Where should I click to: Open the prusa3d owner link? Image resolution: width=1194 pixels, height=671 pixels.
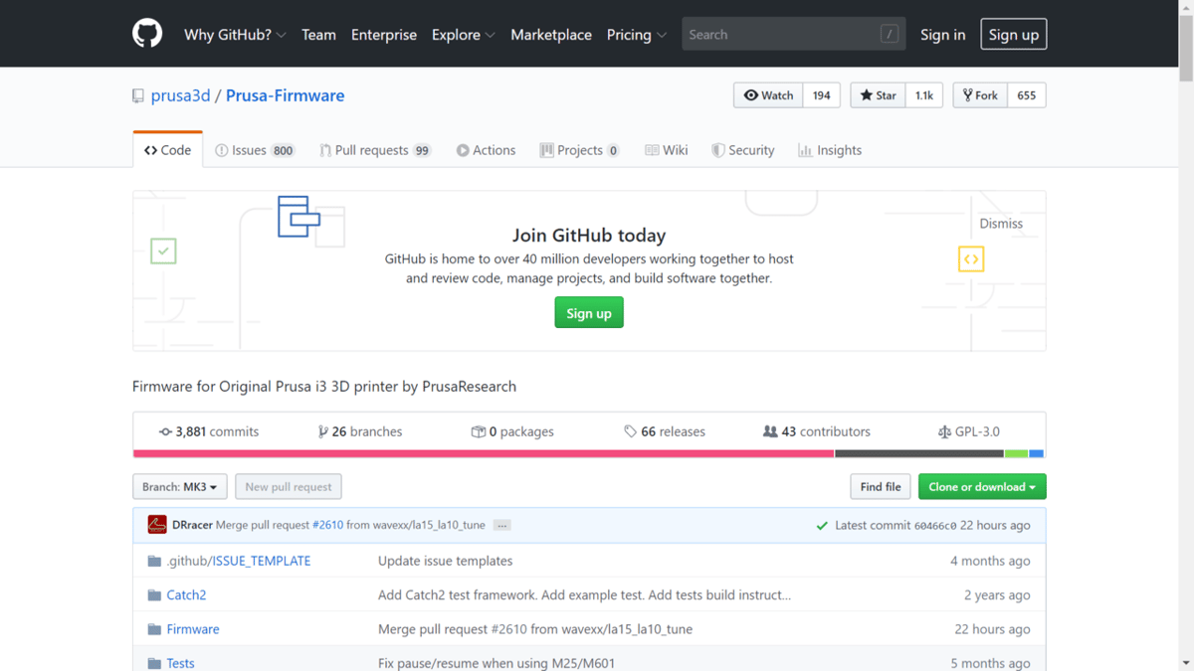click(180, 95)
